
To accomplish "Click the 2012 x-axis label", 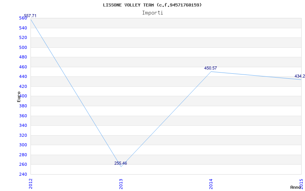I will tap(30, 184).
